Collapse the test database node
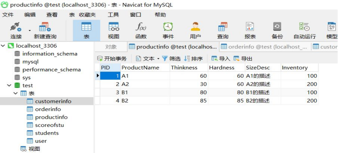Viewport: 338px width, 153px height. coord(9,85)
